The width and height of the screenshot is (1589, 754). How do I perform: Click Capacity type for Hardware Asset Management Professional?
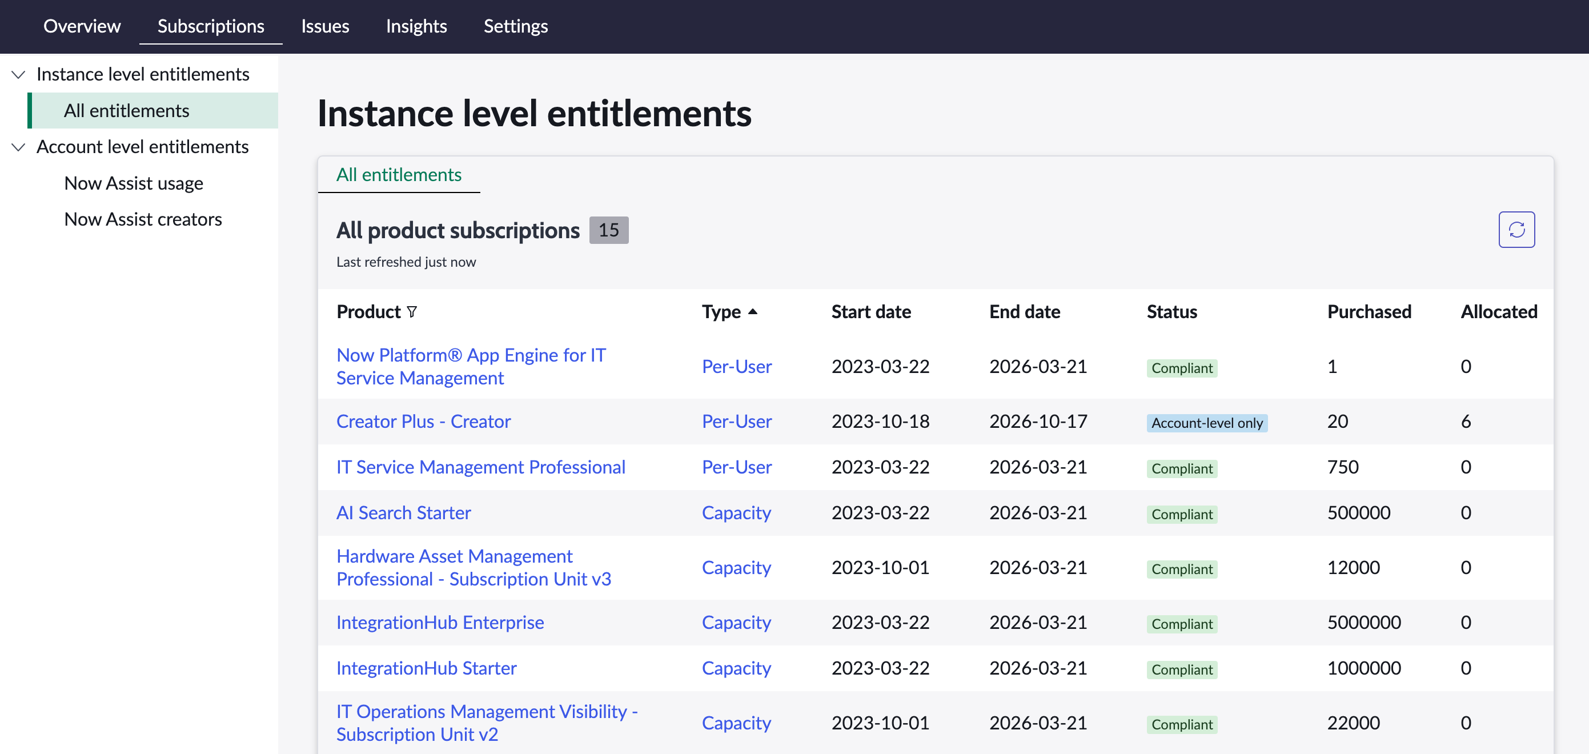[x=736, y=568]
